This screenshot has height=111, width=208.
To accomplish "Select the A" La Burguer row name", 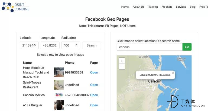I will pyautogui.click(x=32, y=105).
